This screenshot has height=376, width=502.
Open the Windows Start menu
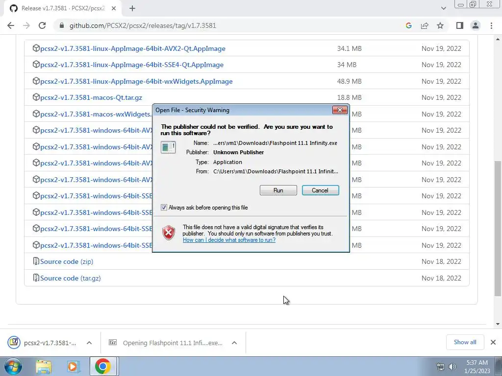tap(13, 366)
